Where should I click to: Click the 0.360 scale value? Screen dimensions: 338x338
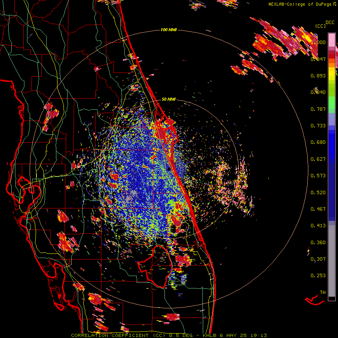point(318,243)
